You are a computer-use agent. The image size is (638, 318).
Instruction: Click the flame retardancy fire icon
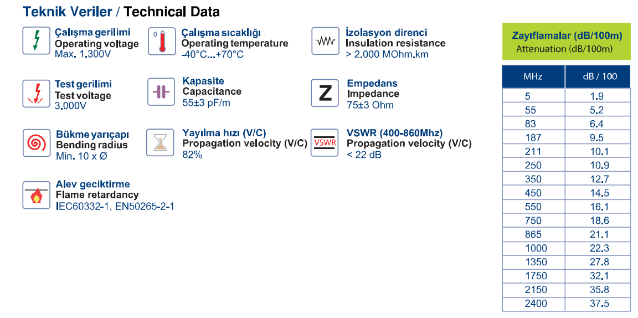pyautogui.click(x=37, y=195)
